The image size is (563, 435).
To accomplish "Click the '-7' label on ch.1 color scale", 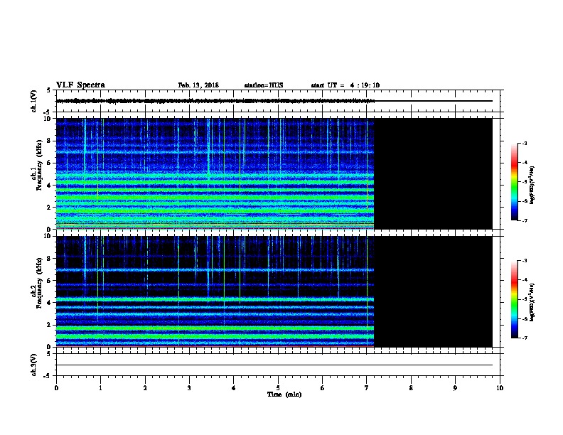I will [x=525, y=220].
